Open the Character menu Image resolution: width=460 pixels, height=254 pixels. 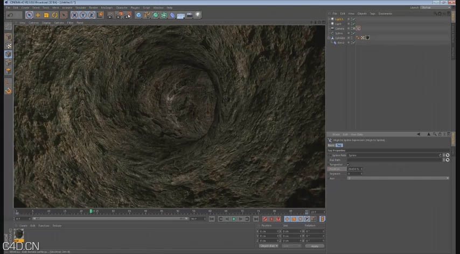pyautogui.click(x=121, y=8)
